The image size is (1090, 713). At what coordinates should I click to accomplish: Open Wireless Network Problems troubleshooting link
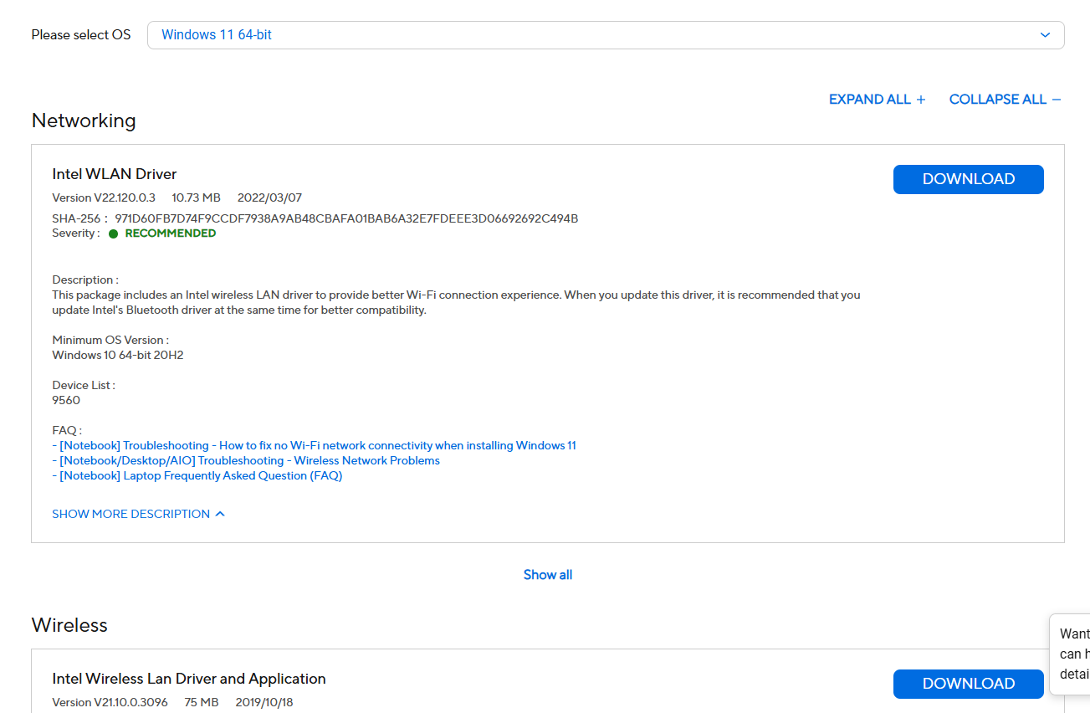pos(246,460)
